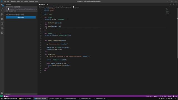
Task: Open Windows Start menu
Action: tap(2, 99)
